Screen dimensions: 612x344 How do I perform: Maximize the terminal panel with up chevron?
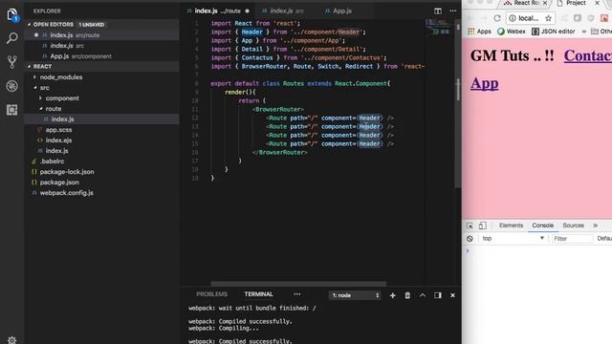click(423, 295)
